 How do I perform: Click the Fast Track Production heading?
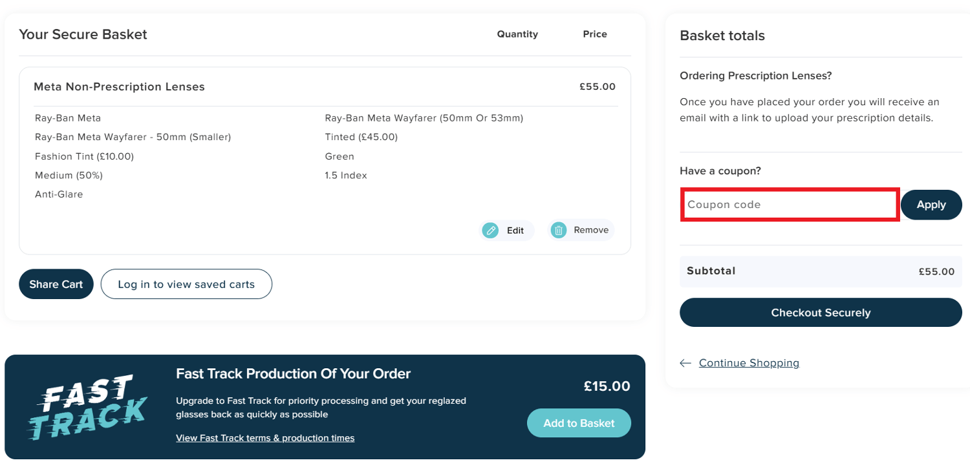(x=293, y=373)
